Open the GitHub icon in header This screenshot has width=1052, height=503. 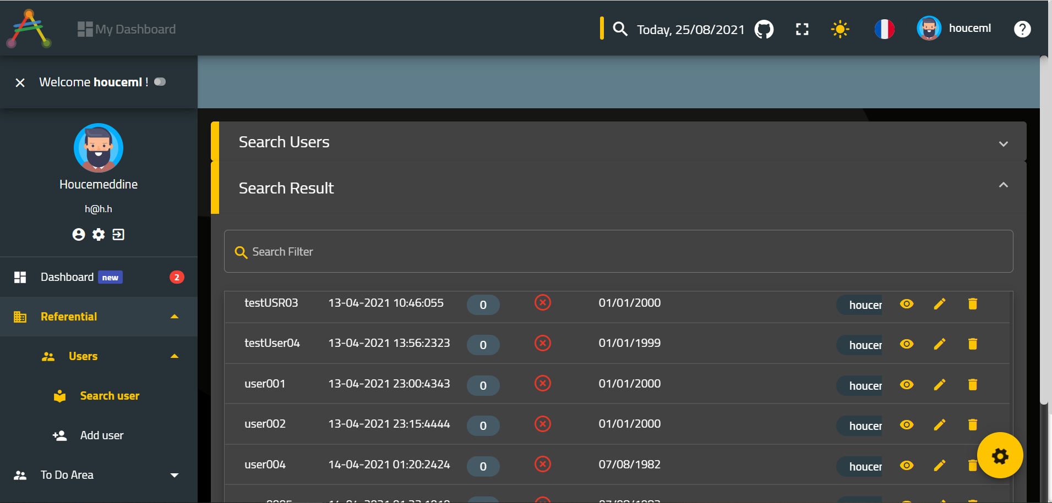pyautogui.click(x=764, y=29)
